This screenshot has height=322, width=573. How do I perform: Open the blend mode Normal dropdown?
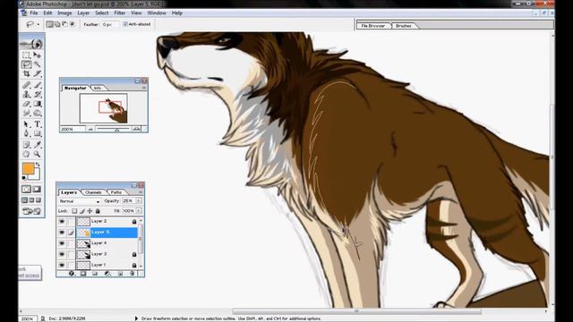coord(80,201)
